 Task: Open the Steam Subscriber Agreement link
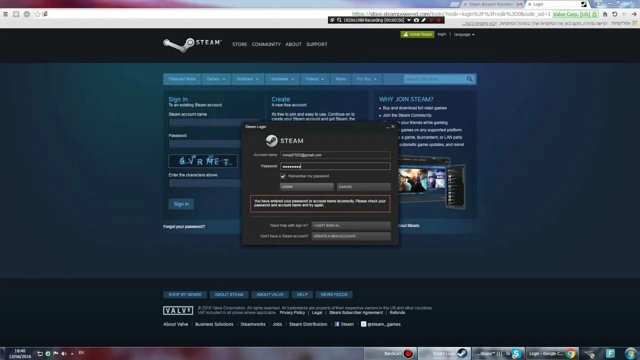356,312
